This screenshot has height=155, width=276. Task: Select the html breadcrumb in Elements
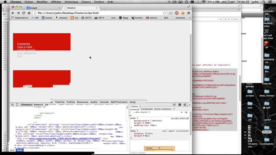click(x=12, y=150)
